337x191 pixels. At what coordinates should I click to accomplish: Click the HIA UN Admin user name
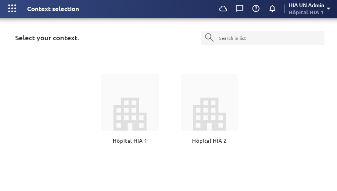point(306,5)
